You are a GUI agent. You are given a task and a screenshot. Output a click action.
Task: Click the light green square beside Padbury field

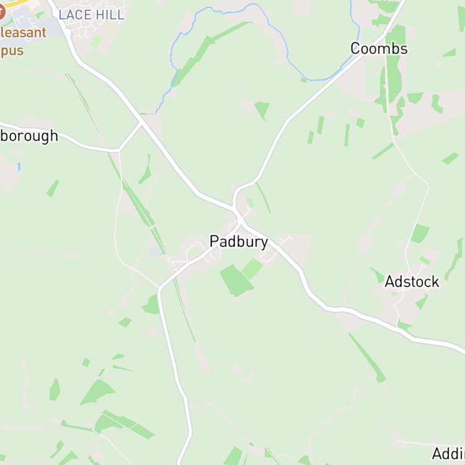coord(252,269)
